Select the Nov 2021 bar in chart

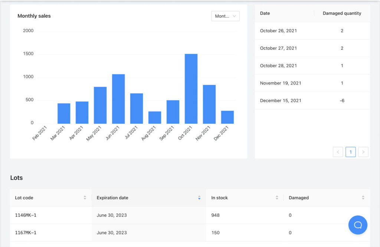(209, 104)
